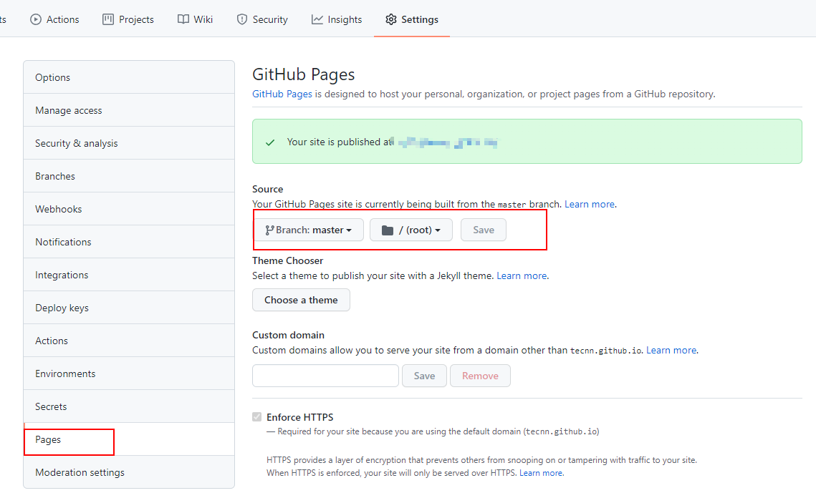Open Actions in the settings sidebar
Screen dimensions: 816x493
tap(129, 341)
